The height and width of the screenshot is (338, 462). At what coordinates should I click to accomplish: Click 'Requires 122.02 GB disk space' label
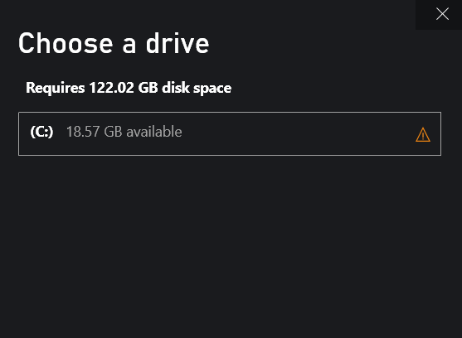tap(129, 88)
